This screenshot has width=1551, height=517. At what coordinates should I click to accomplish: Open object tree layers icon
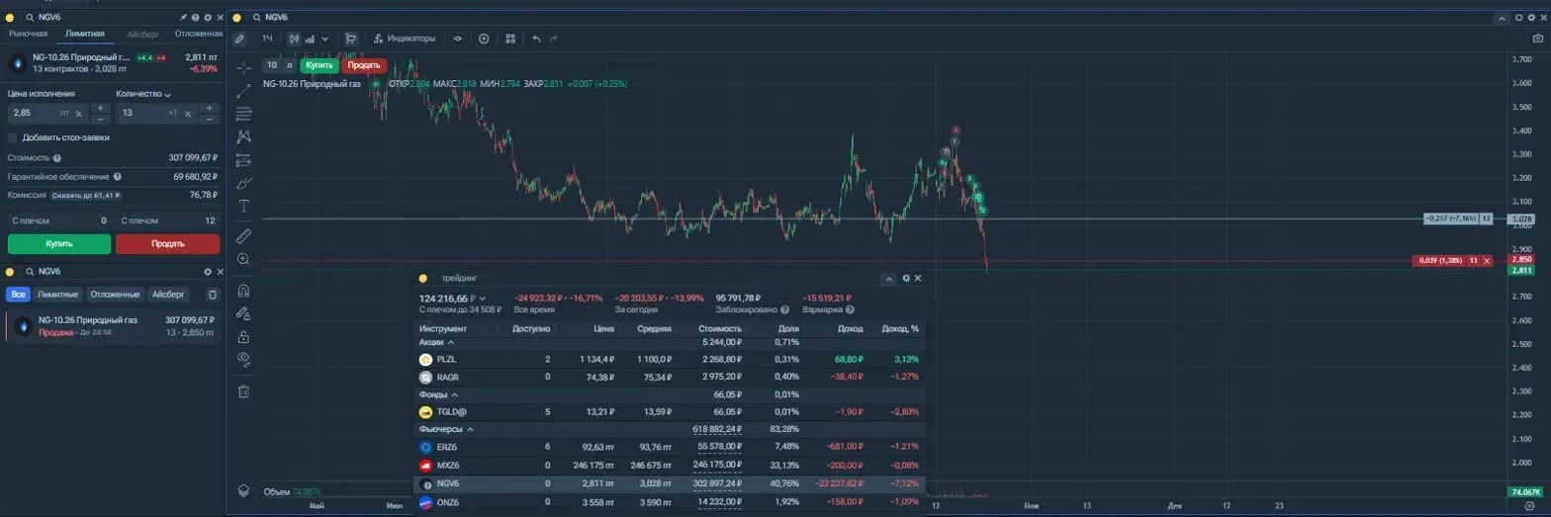coord(243,490)
